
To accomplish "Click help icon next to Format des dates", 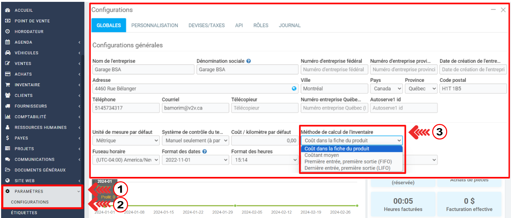I will click(x=204, y=151).
